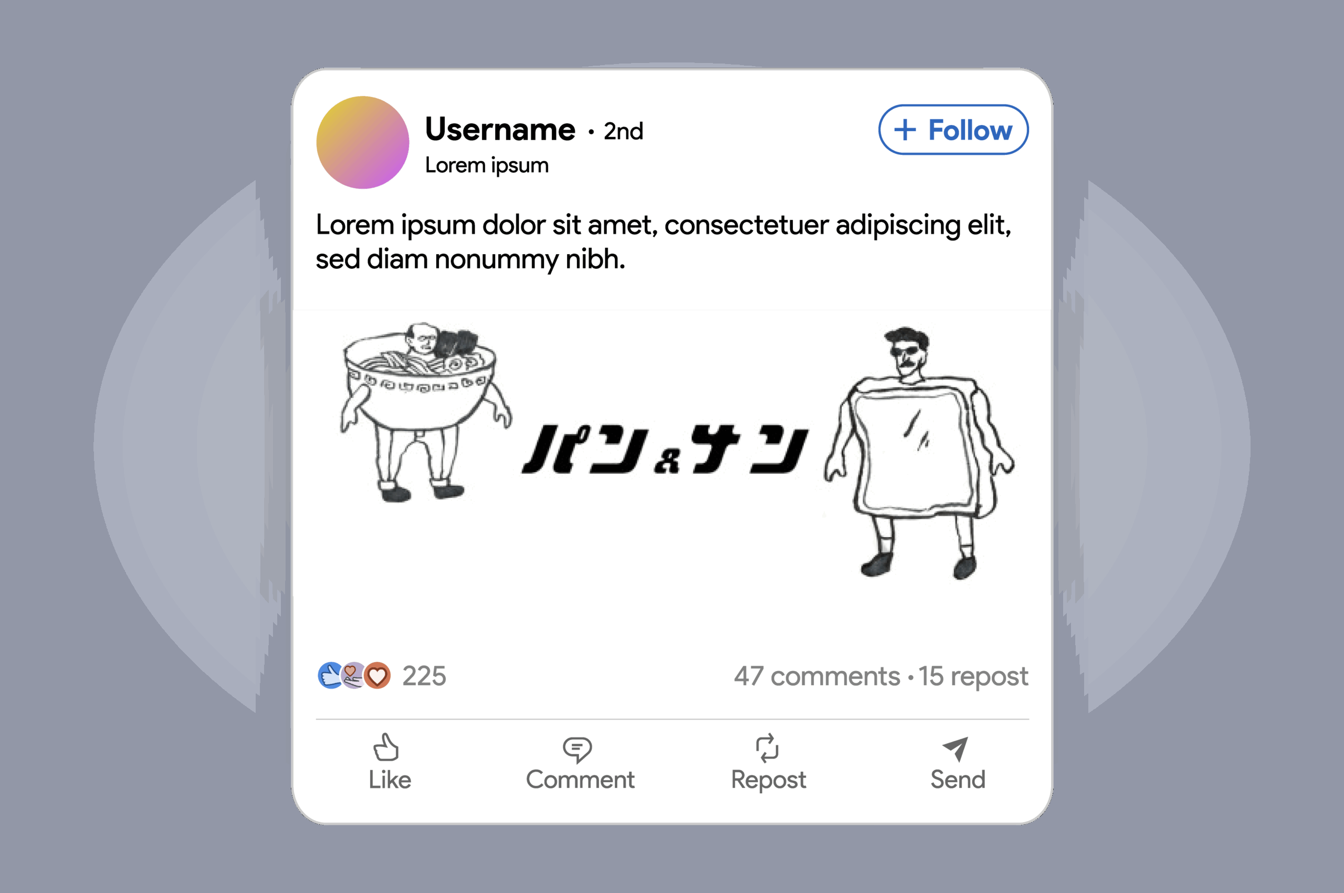Follow this user with the Follow button
This screenshot has width=1344, height=893.
[x=953, y=130]
